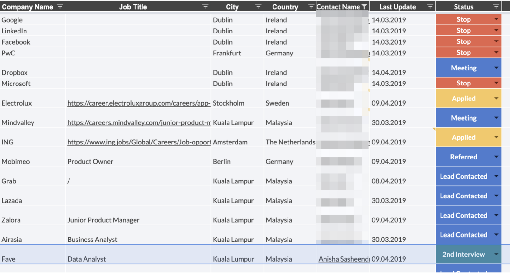Open the Electrolux careers link

[x=139, y=103]
